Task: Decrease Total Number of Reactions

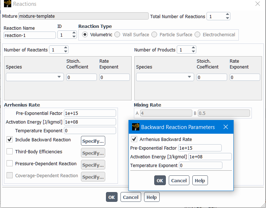Action: (228, 18)
